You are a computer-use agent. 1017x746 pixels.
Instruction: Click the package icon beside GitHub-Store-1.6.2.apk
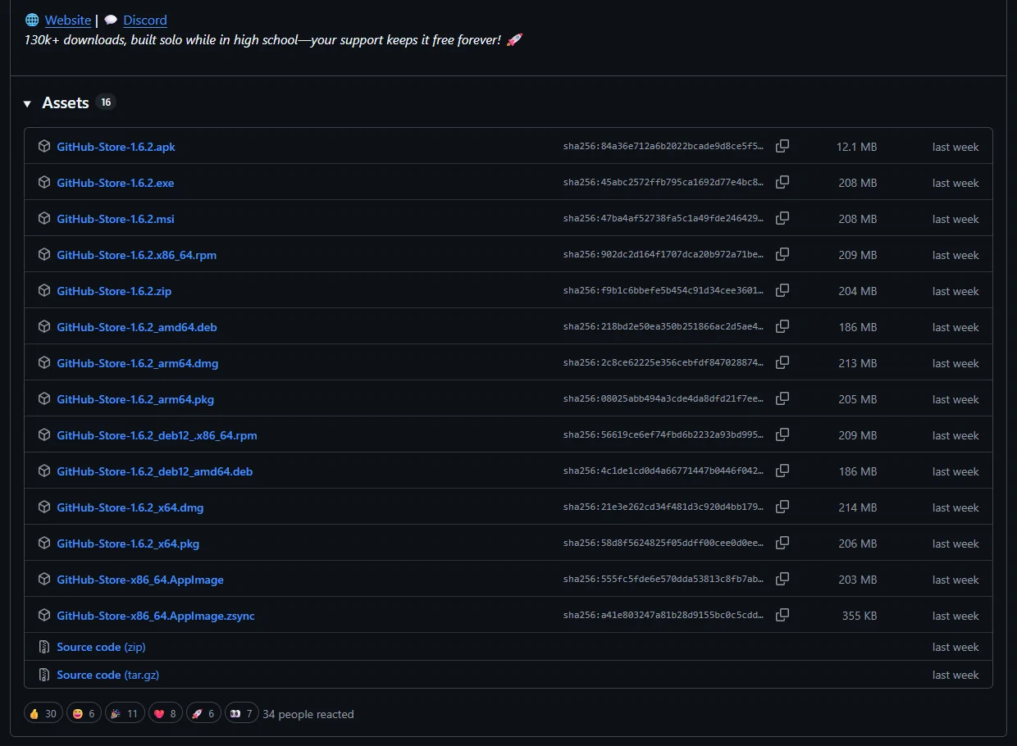(43, 146)
